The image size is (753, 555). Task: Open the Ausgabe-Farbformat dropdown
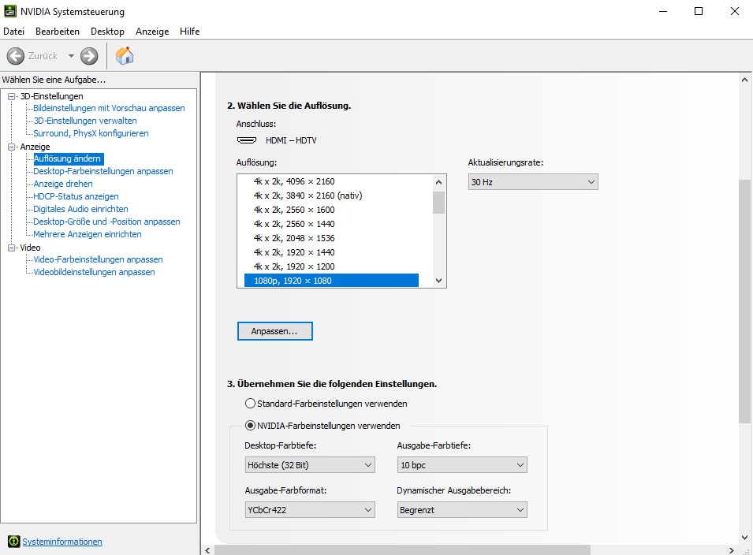coord(310,510)
